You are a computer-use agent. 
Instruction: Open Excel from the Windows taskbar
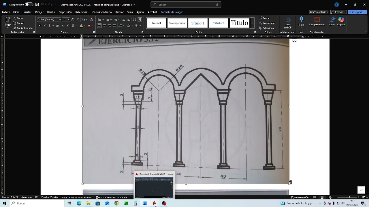pos(126,203)
